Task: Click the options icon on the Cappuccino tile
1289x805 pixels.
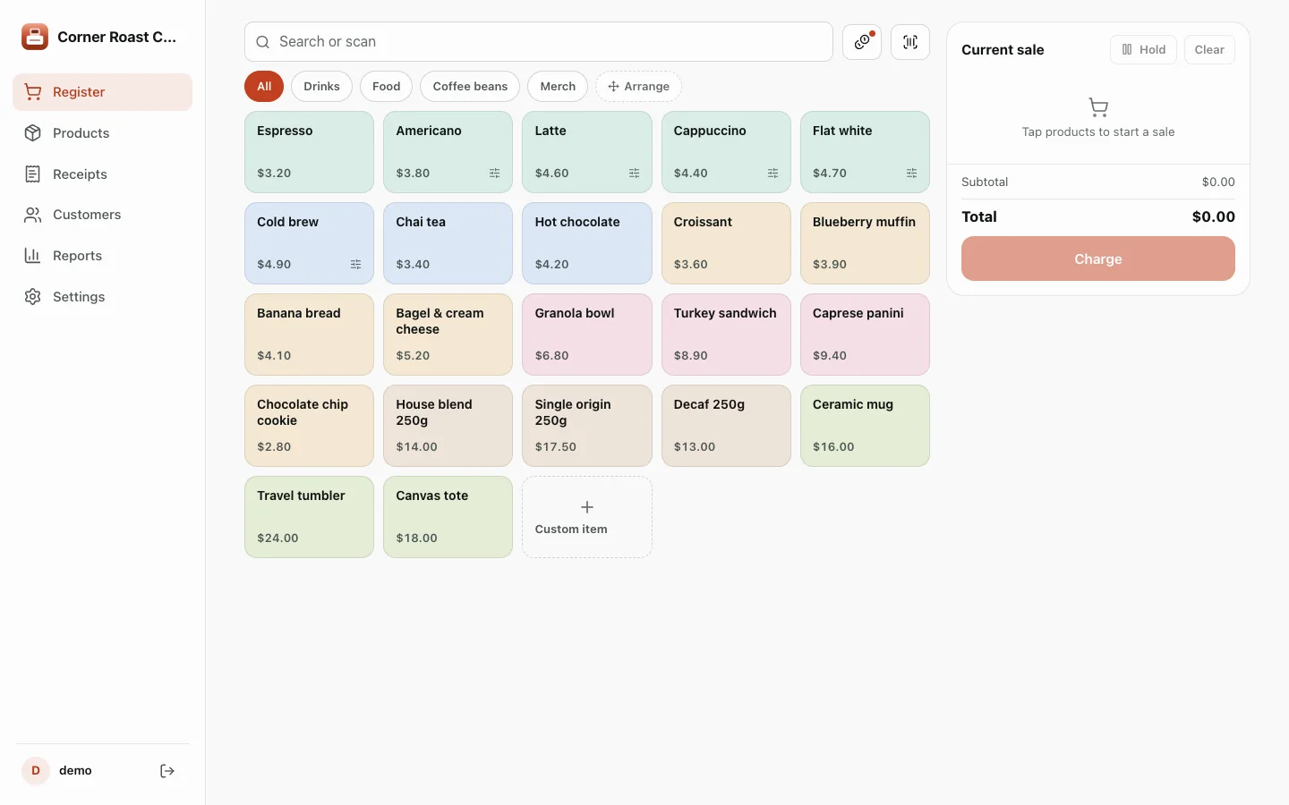Action: click(x=773, y=174)
